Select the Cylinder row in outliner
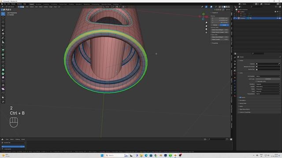 coord(257,18)
